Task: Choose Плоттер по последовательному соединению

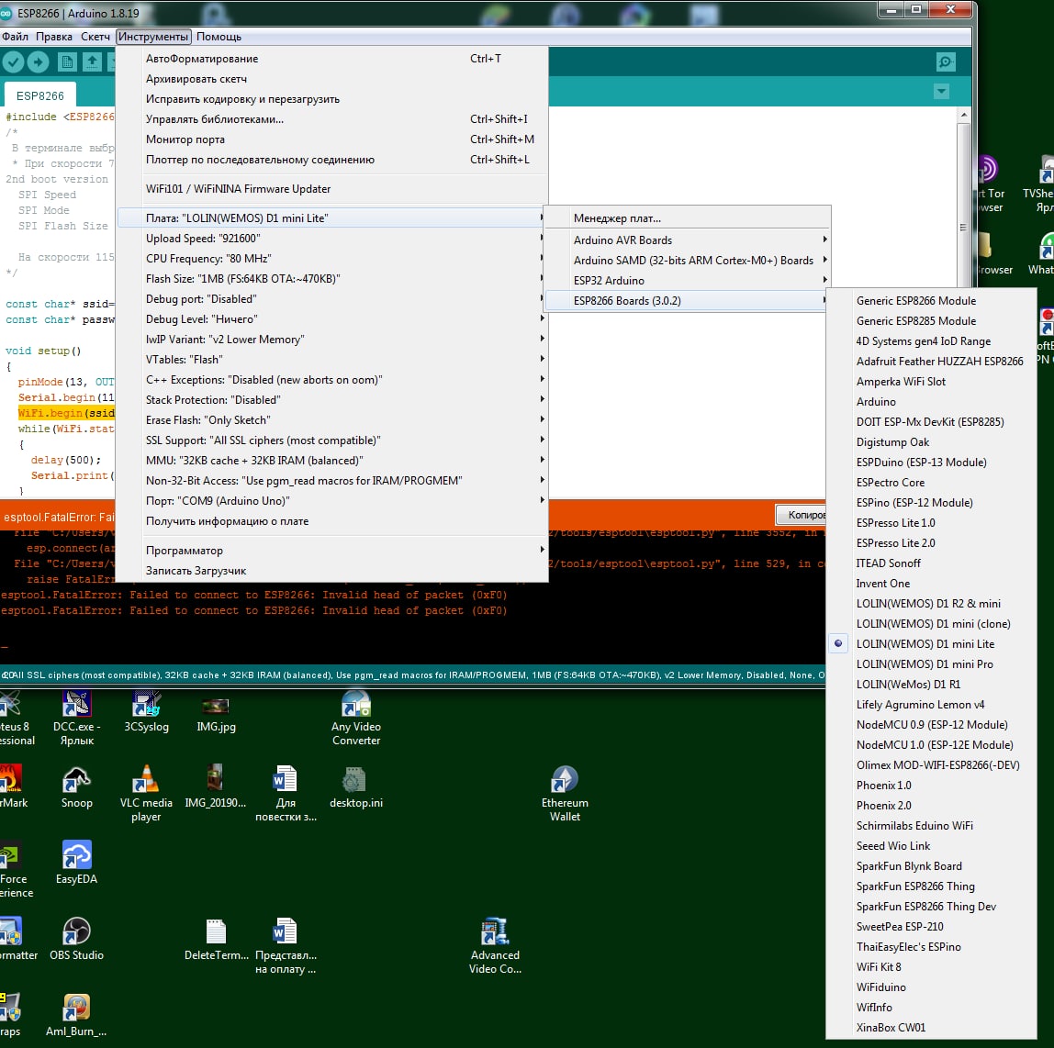Action: click(x=332, y=159)
